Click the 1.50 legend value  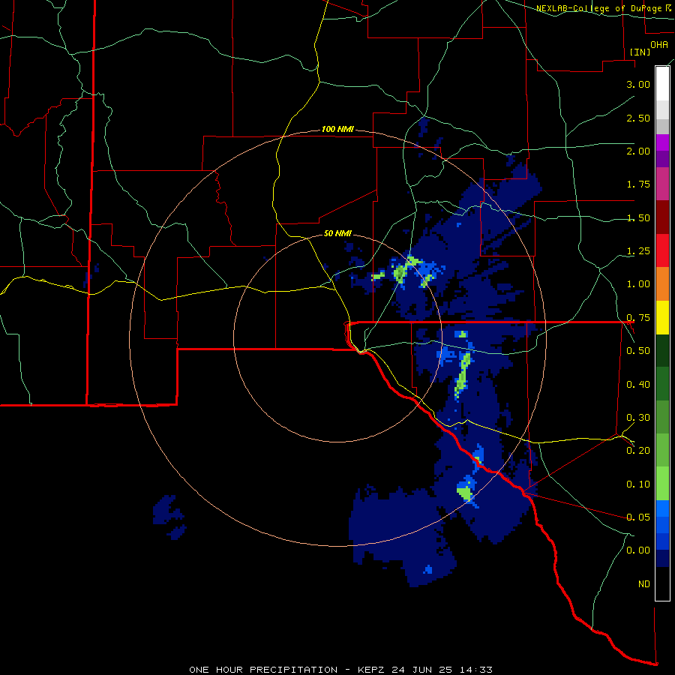click(x=638, y=217)
